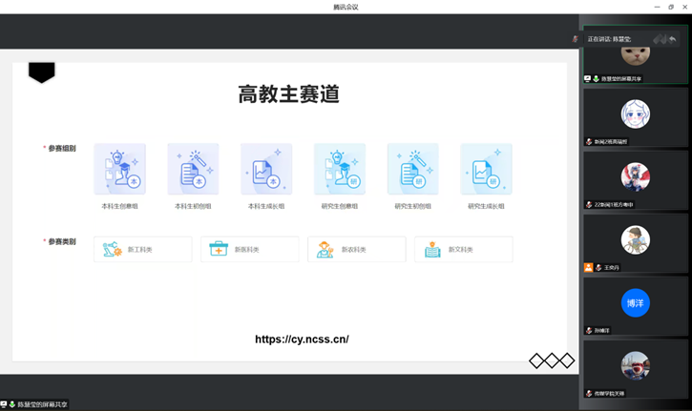Select the 本科生初创组 icon
The height and width of the screenshot is (411, 692).
(x=193, y=170)
